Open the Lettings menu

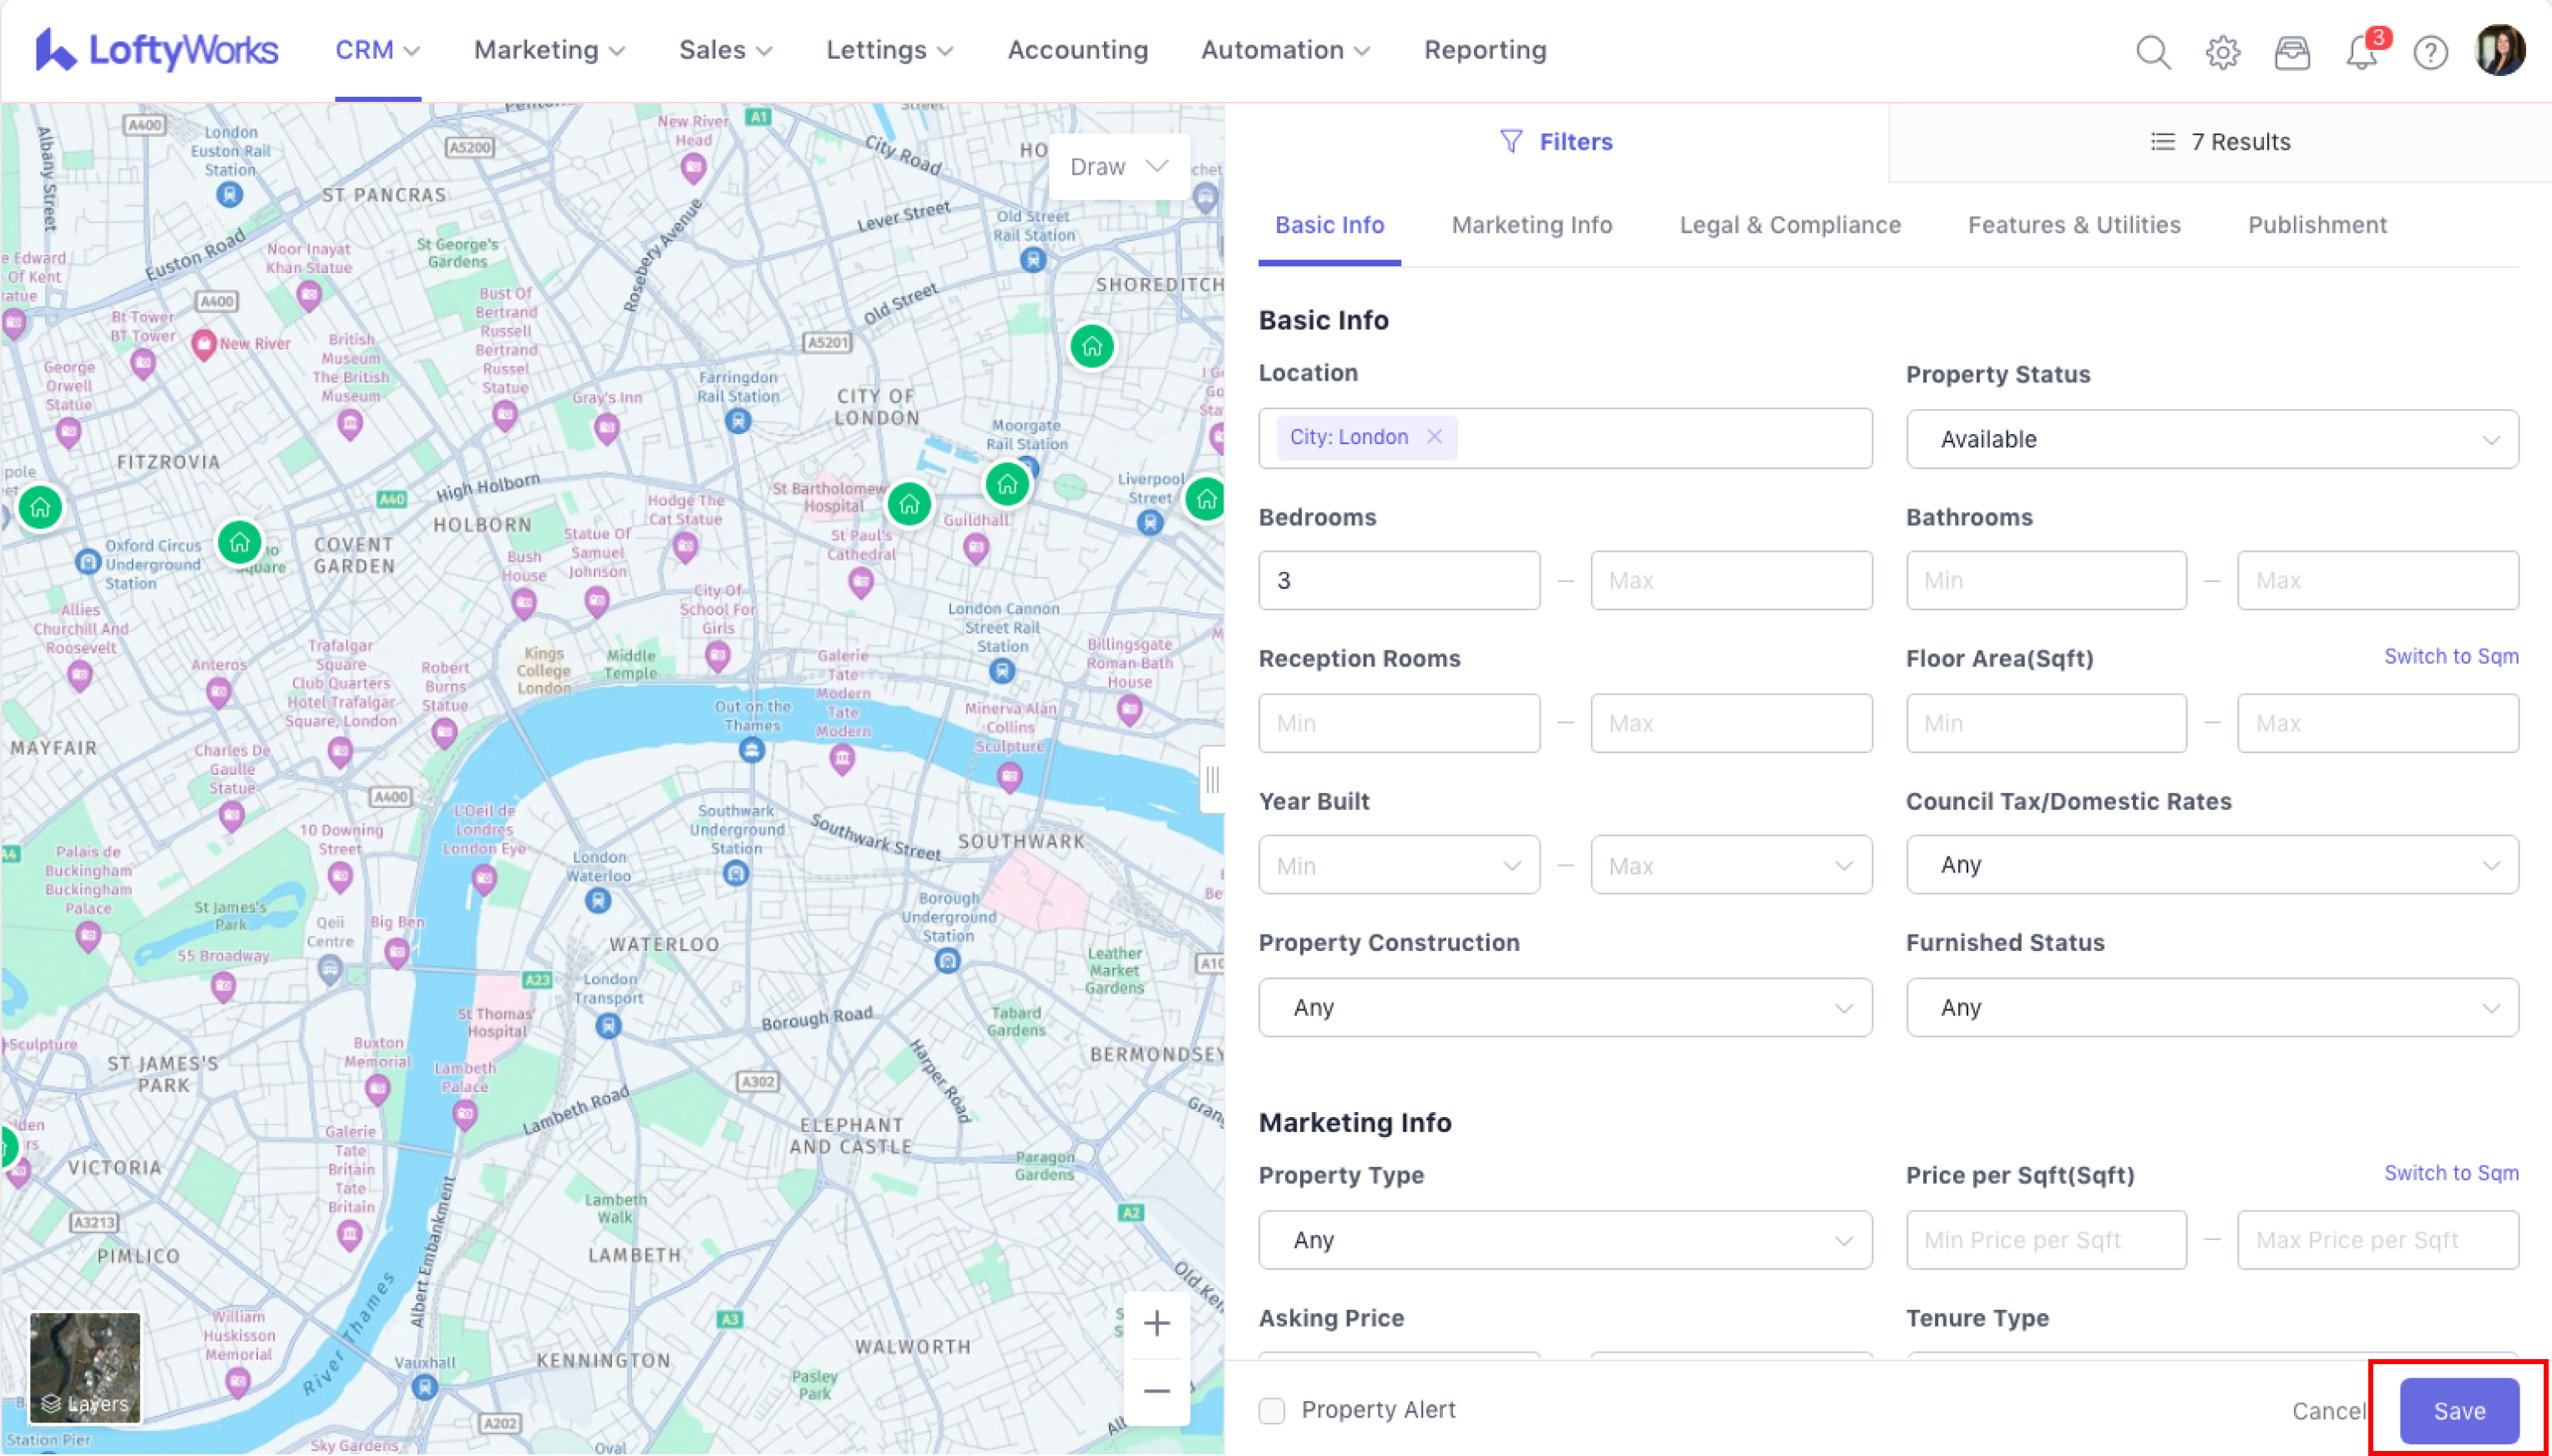[889, 50]
